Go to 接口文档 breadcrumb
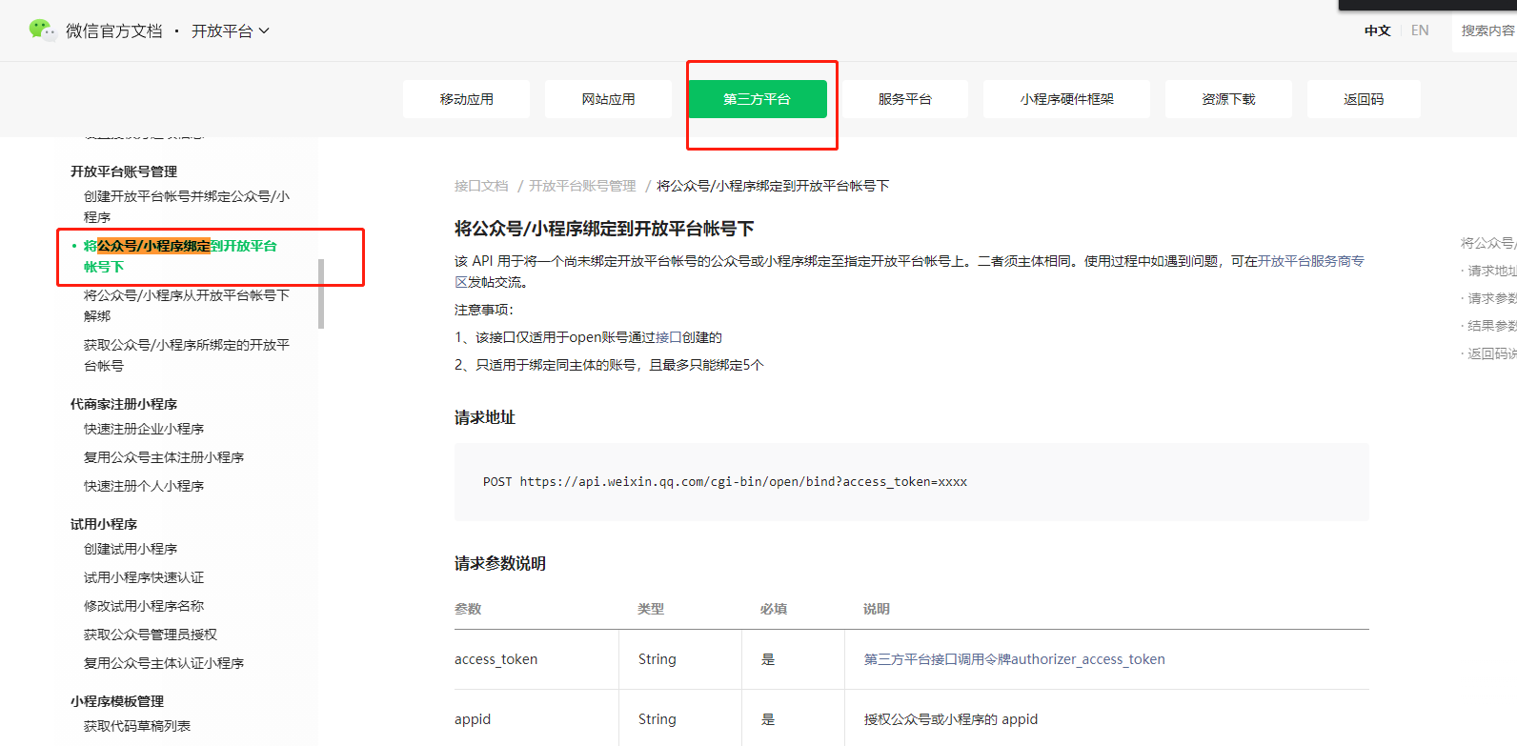1517x746 pixels. 481,186
